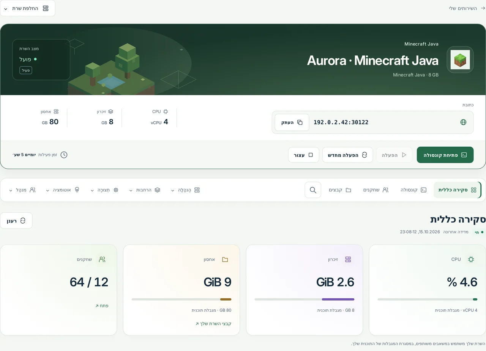Click the אחסון storage usage progress bar
This screenshot has width=486, height=351.
[181, 299]
